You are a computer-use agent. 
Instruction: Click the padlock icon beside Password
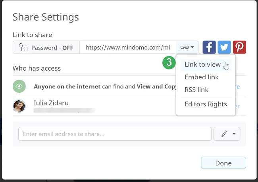(23, 48)
